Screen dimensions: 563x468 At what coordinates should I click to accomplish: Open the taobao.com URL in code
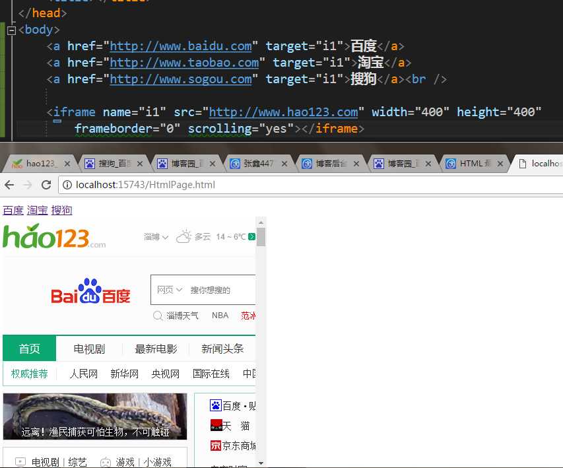(184, 63)
